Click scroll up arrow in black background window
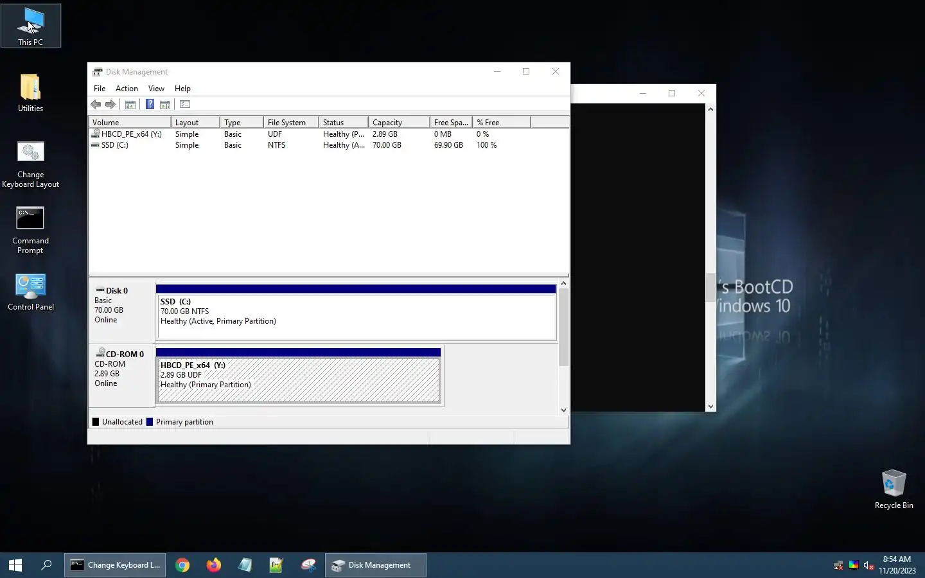Viewport: 925px width, 578px height. click(x=710, y=109)
